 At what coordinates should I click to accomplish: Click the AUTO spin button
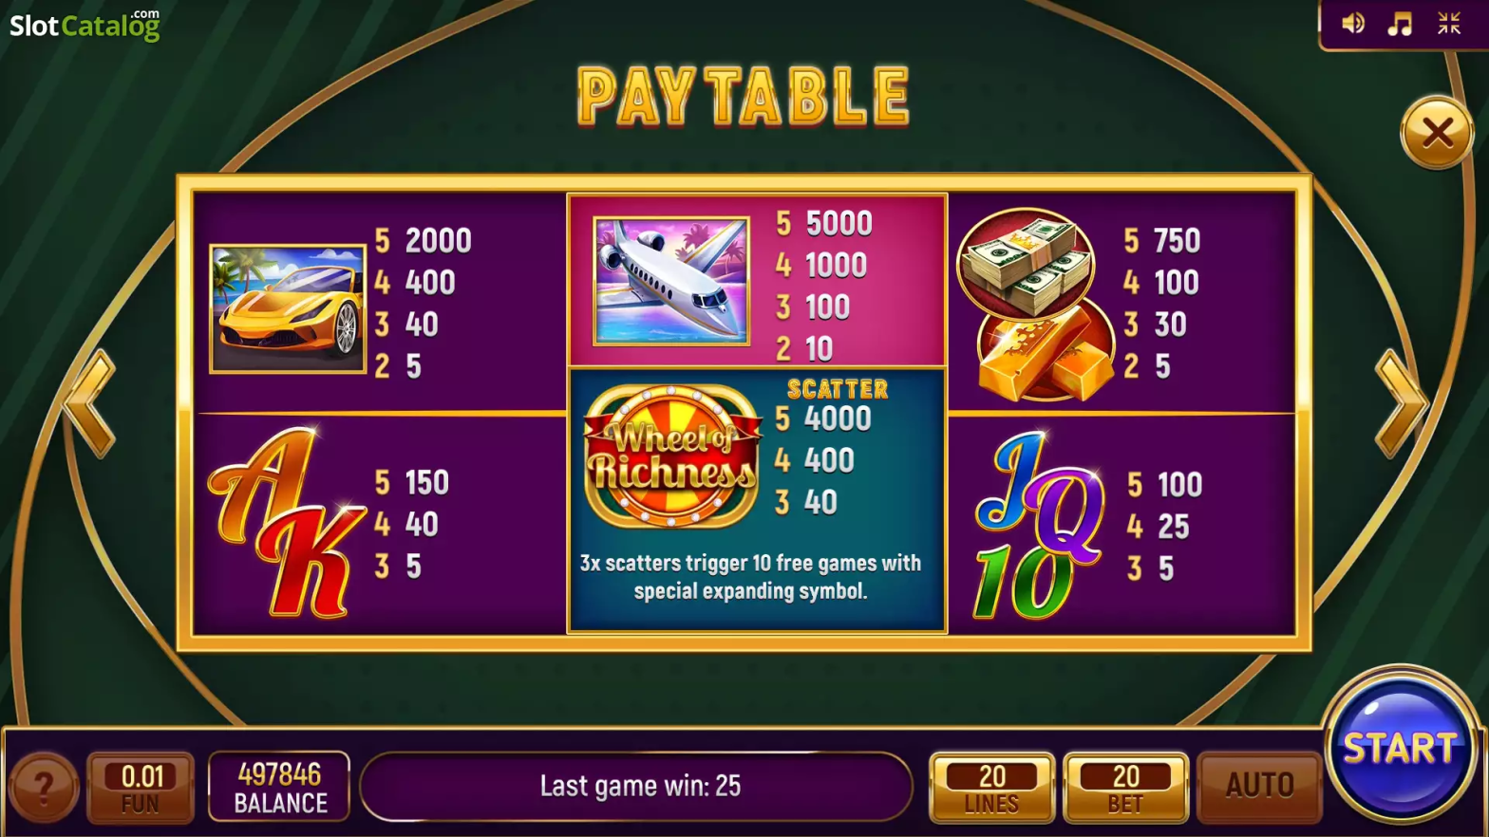click(1259, 787)
